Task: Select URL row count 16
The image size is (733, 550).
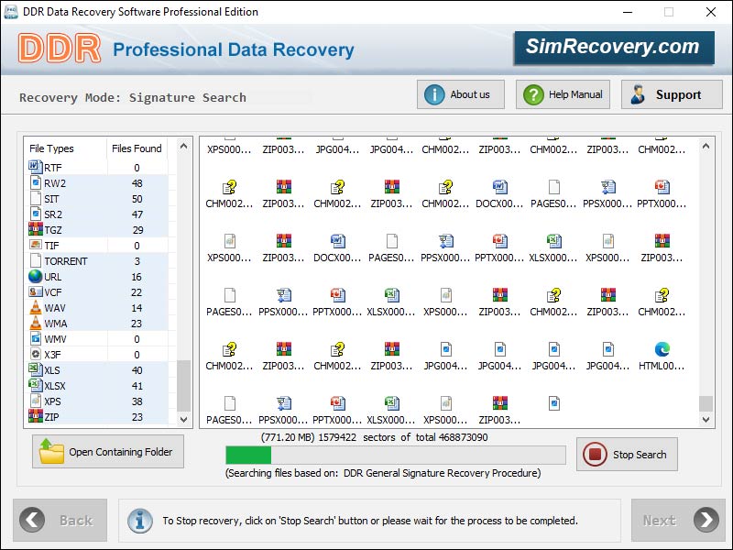Action: click(x=137, y=277)
